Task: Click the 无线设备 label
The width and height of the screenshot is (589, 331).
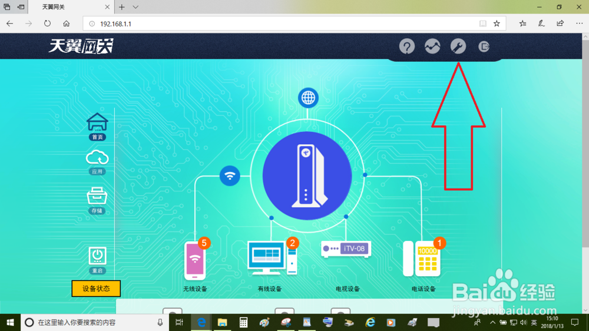Action: click(x=195, y=289)
